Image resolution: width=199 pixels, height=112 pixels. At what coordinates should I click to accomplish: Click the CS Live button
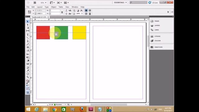(x=153, y=2)
